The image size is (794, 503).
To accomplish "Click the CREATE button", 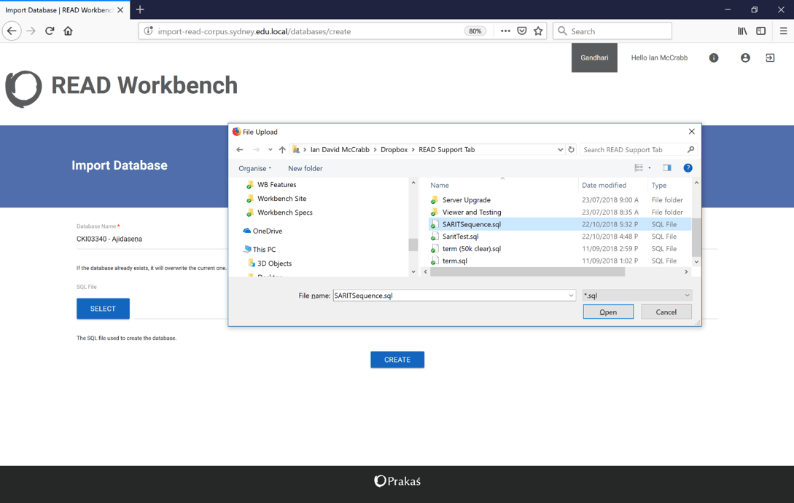I will pos(397,360).
